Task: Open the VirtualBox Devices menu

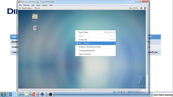Action: click(45, 5)
